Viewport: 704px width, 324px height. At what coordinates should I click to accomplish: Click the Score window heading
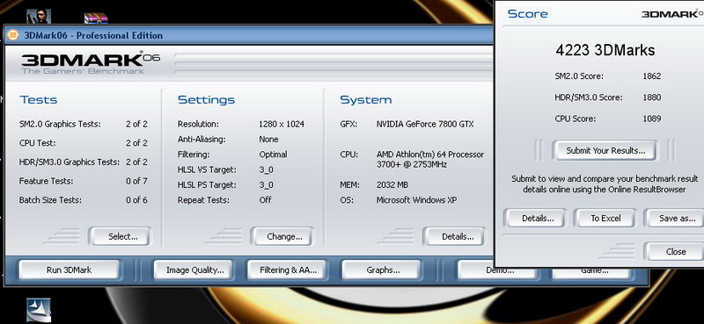click(x=527, y=13)
